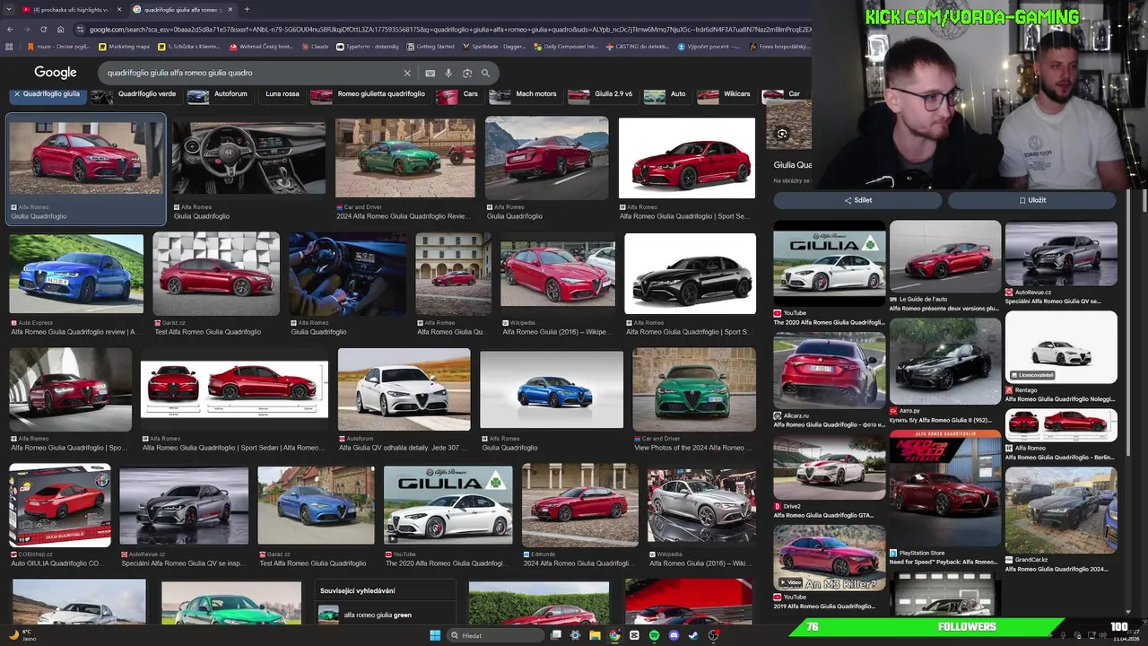Screen dimensions: 1148x646
Task: Click the magnifier search submit icon
Action: (485, 73)
